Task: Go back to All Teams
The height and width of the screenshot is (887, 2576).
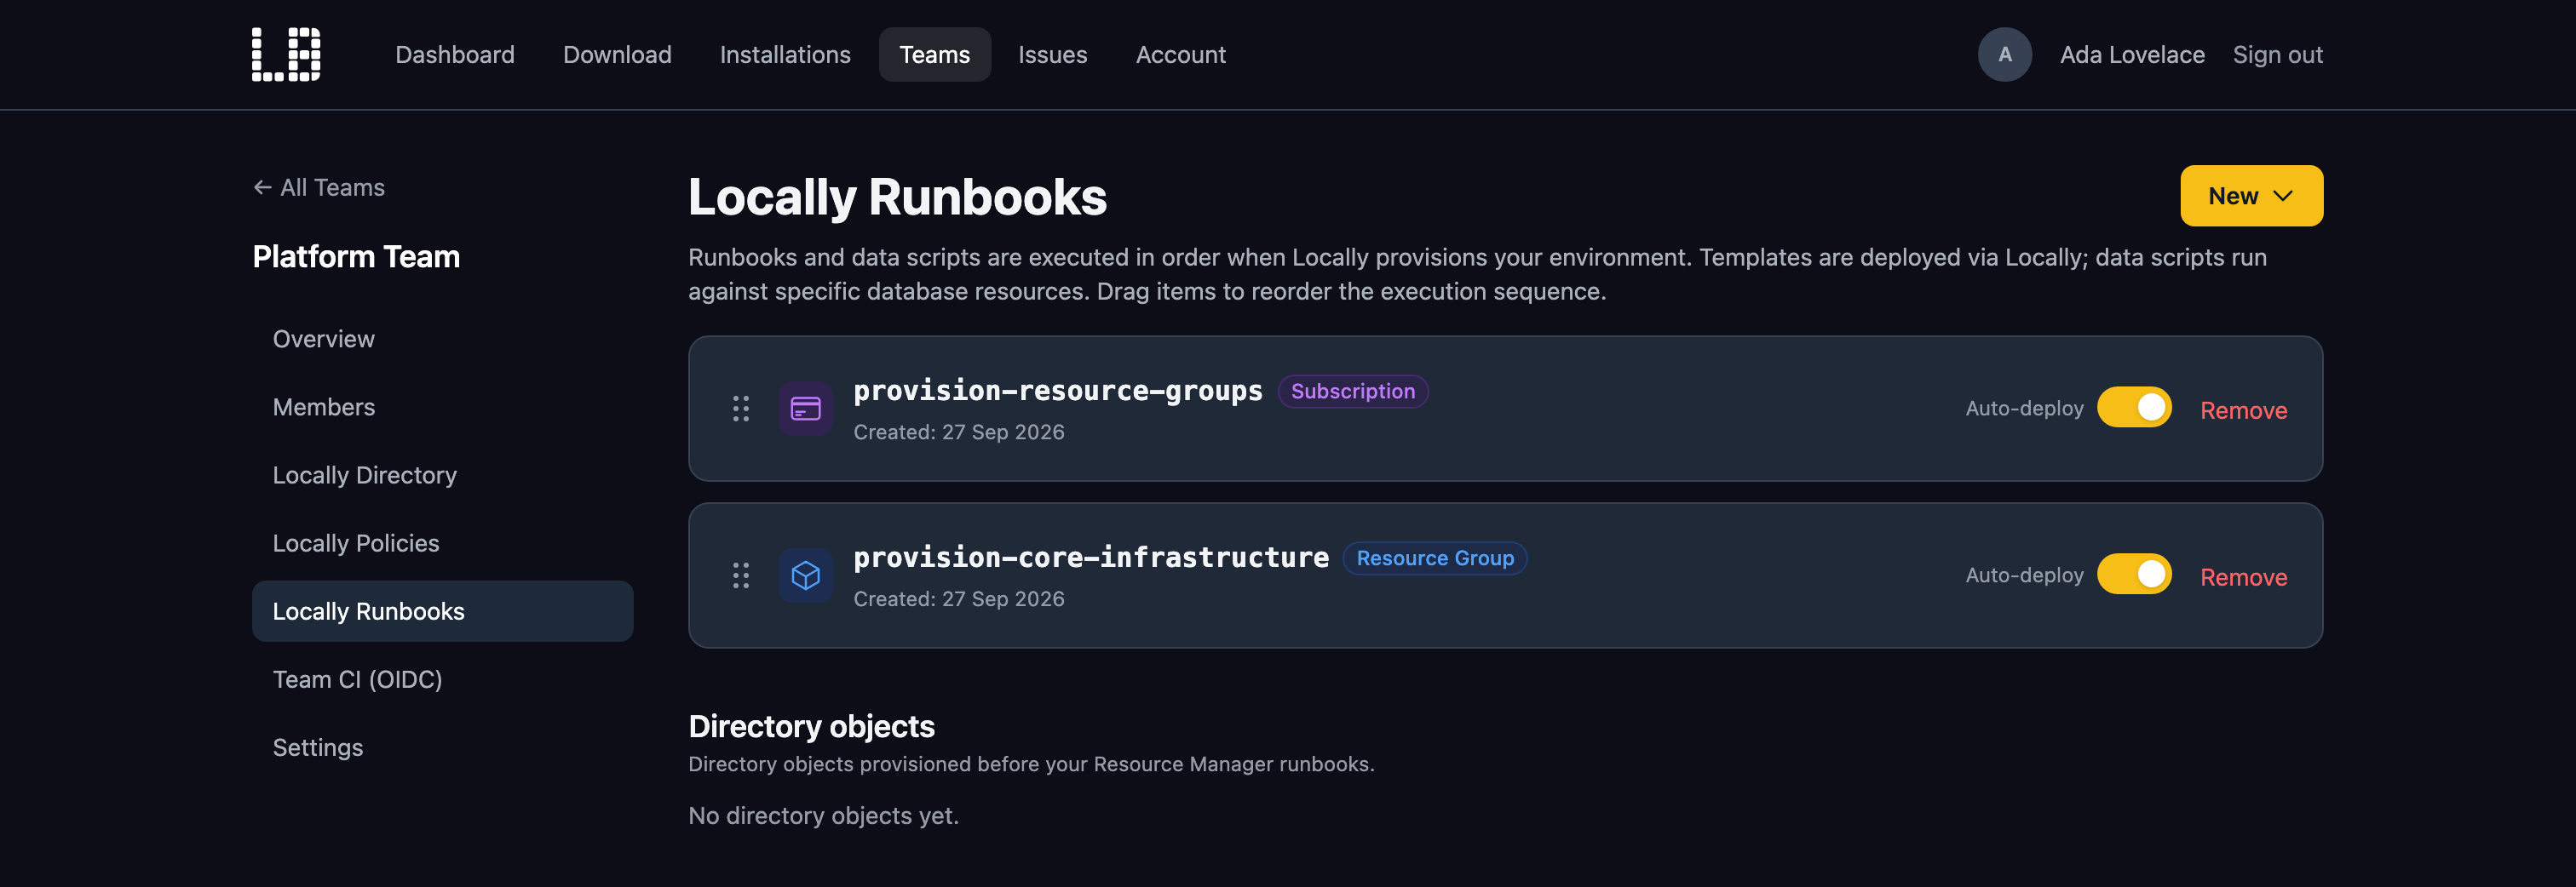Action: pos(319,186)
